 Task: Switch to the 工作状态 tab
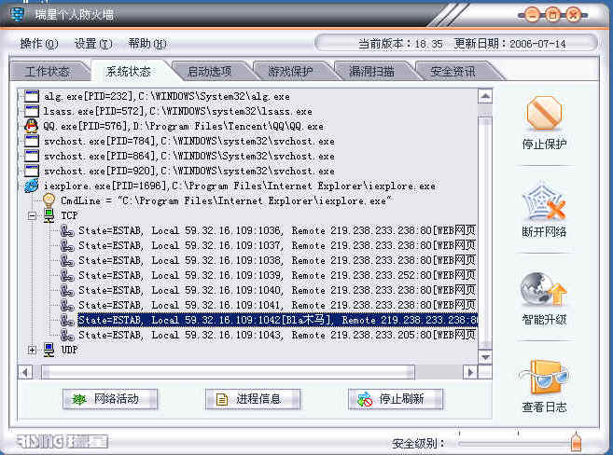coord(48,72)
